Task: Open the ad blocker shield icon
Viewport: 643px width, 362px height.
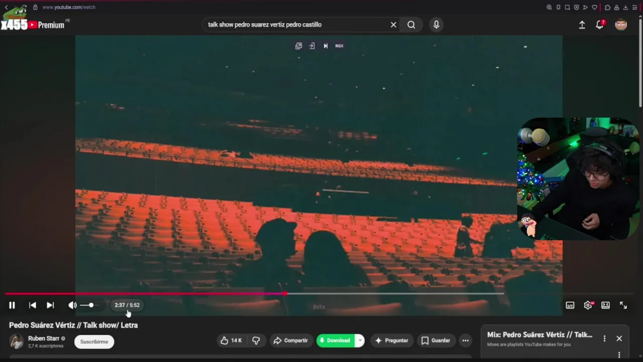Action: point(576,7)
